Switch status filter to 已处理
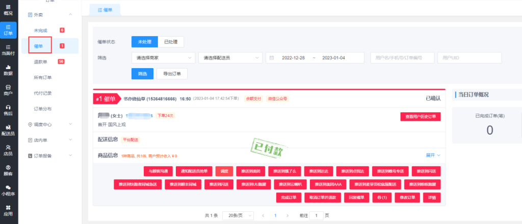 [170, 42]
